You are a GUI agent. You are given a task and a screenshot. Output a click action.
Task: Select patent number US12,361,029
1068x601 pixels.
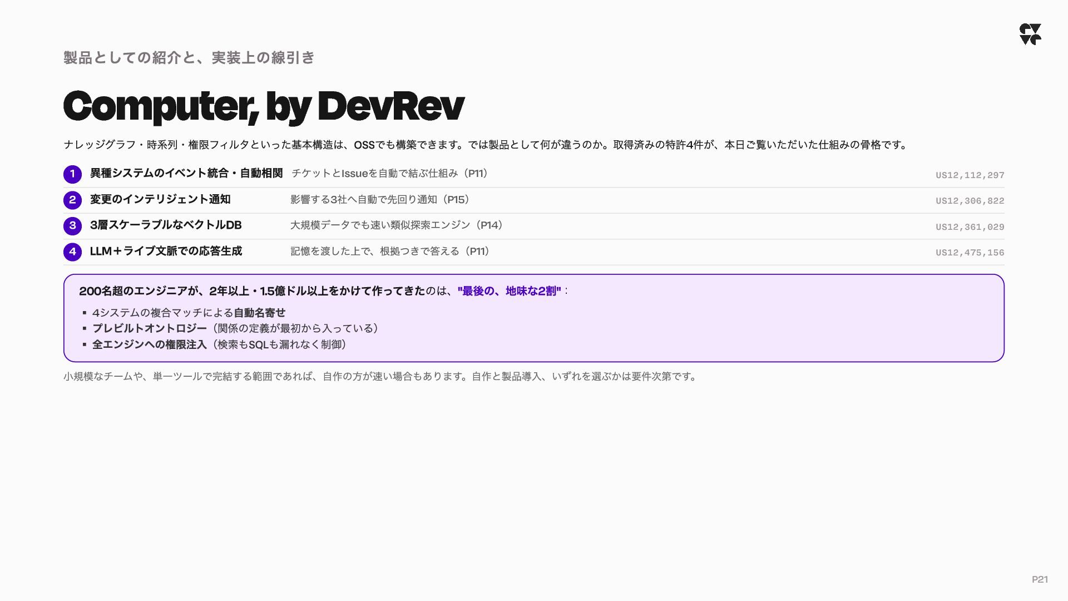(x=970, y=227)
